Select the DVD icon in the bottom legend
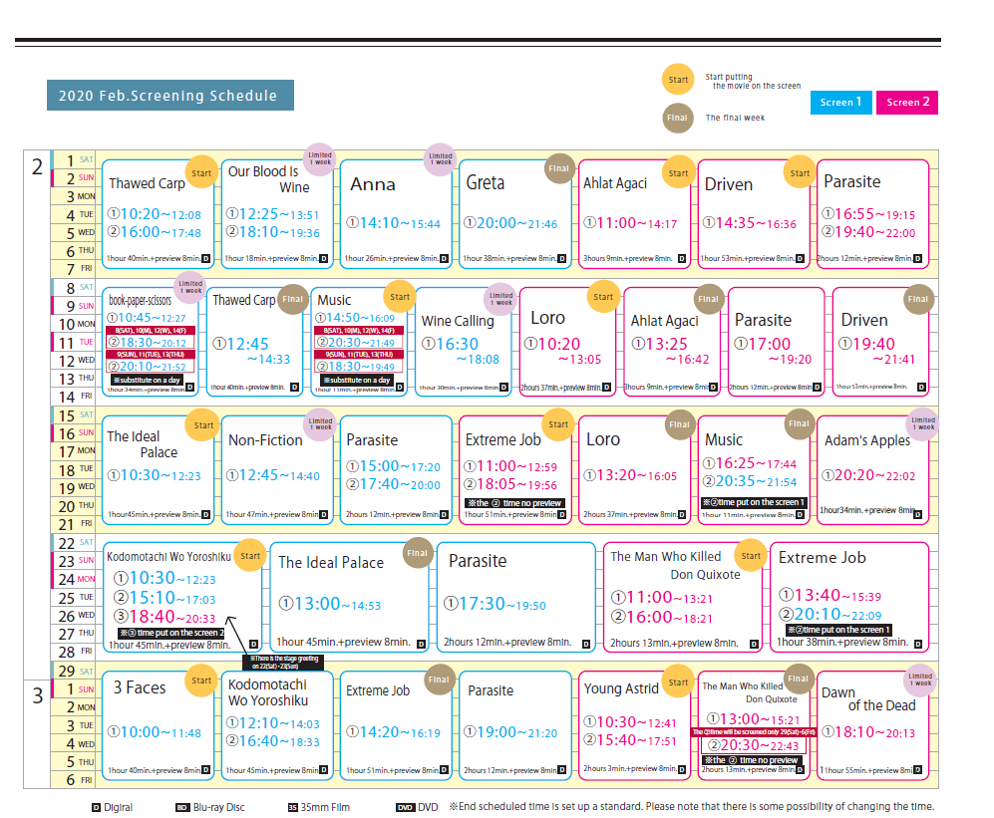This screenshot has width=994, height=818. click(x=405, y=808)
